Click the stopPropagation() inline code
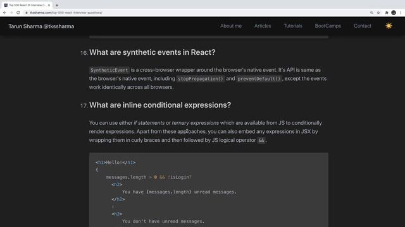The image size is (405, 227). click(x=201, y=79)
